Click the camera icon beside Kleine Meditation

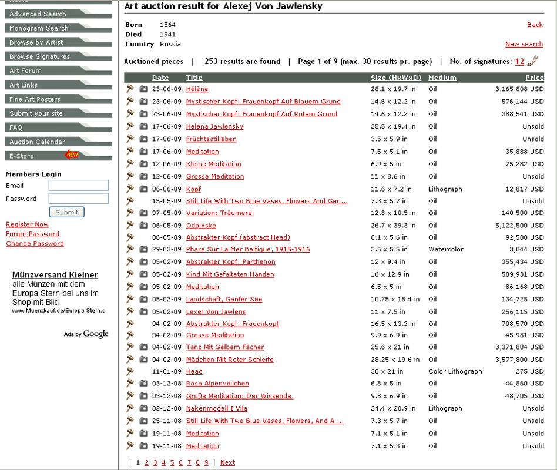click(143, 164)
